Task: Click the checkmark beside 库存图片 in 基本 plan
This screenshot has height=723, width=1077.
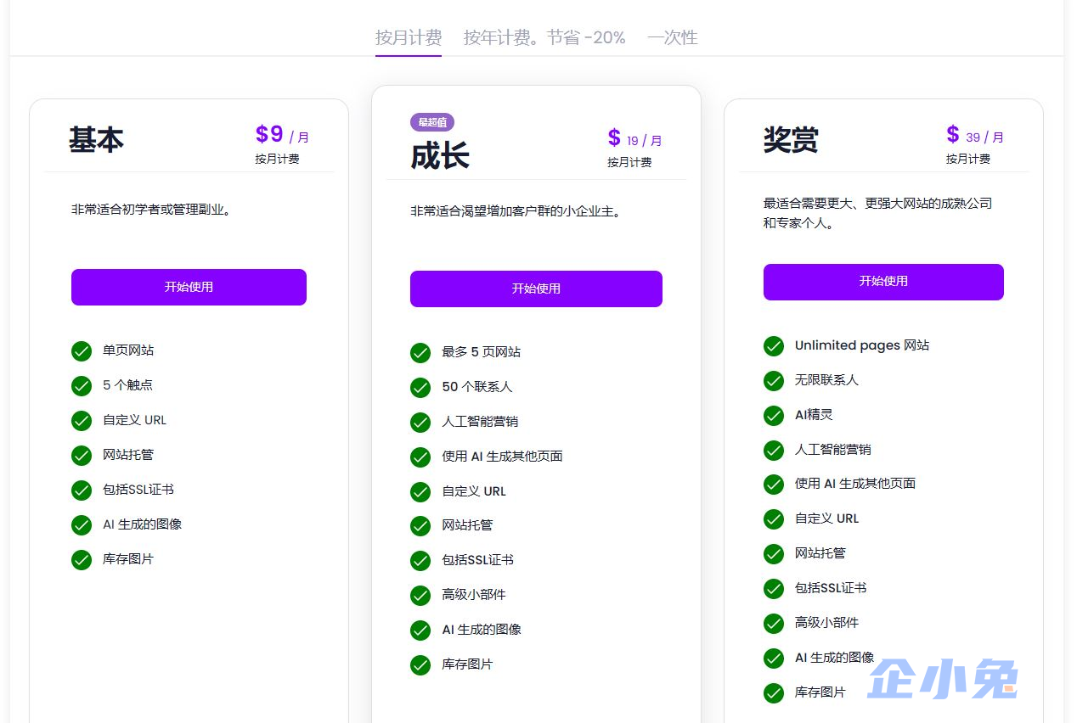Action: 82,559
